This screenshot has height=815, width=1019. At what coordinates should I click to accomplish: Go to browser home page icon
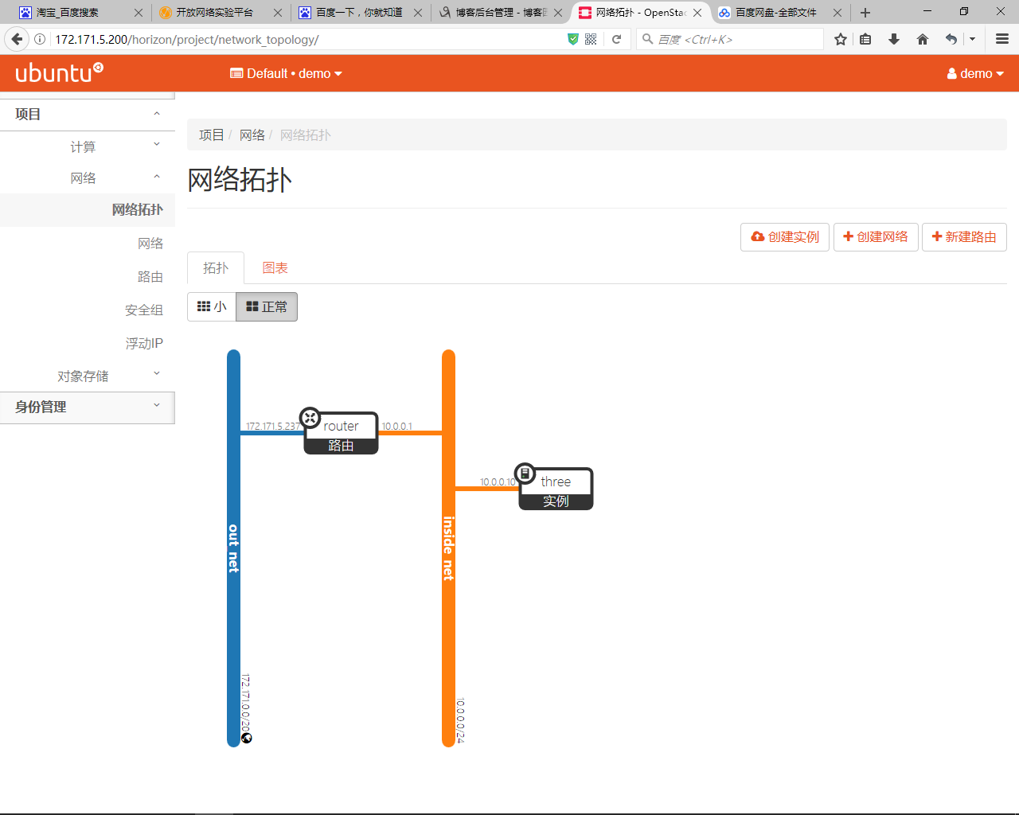click(923, 39)
